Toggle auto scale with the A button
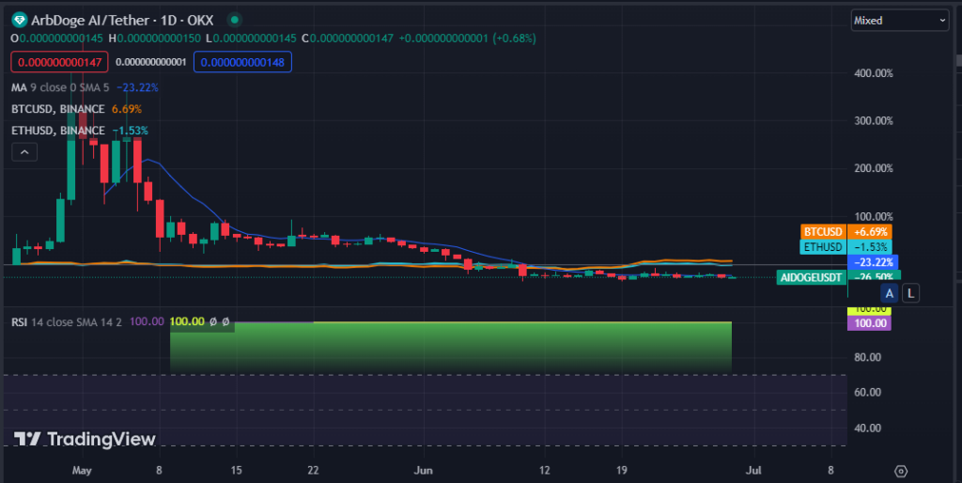Screen dimensions: 962x483 coord(889,293)
